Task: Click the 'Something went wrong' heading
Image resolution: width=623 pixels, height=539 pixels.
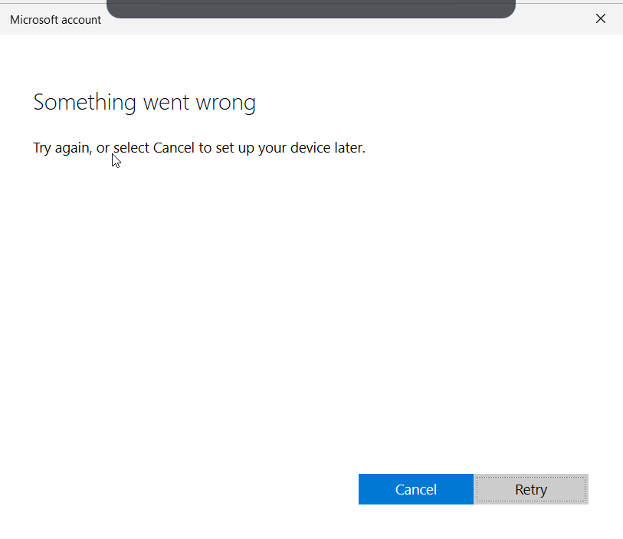Action: [145, 103]
